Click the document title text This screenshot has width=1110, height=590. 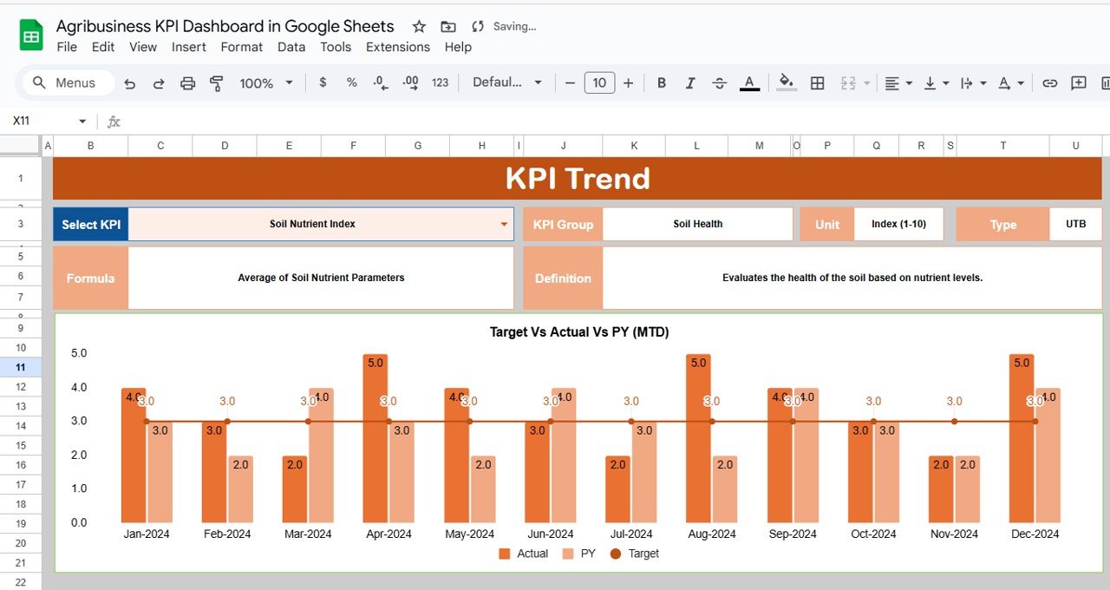[x=225, y=27]
